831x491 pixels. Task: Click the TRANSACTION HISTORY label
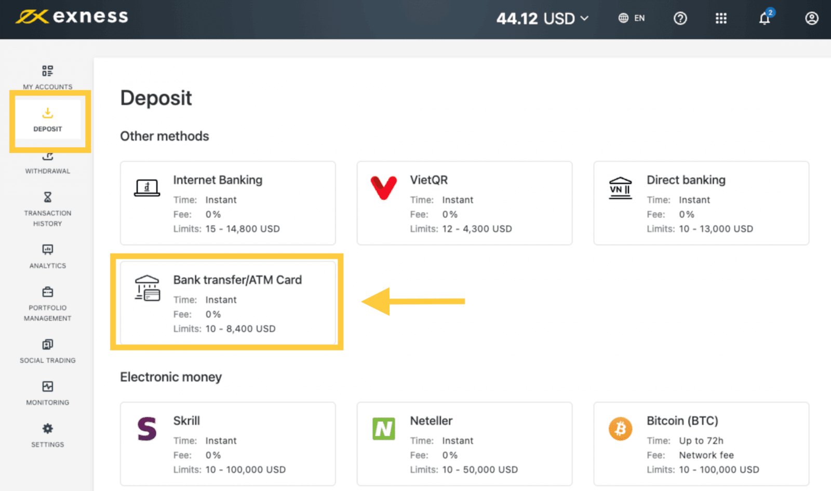coord(48,218)
